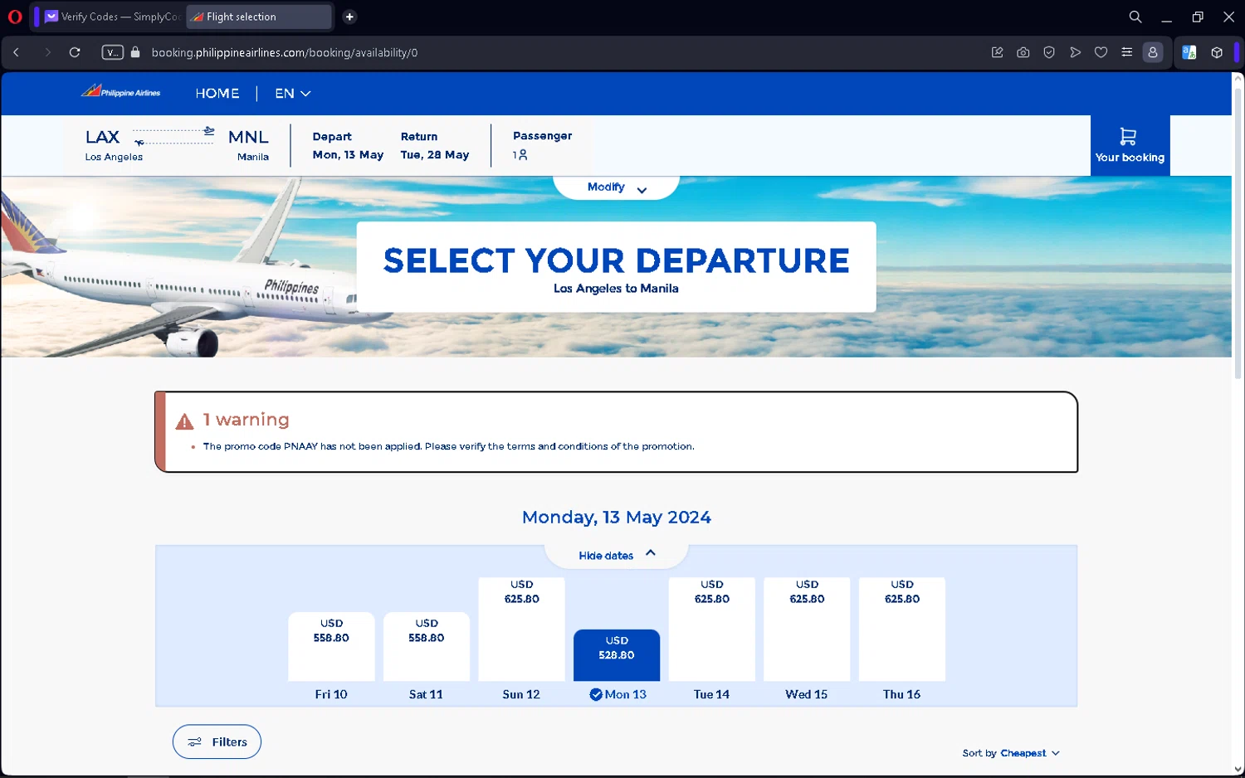
Task: Collapse the Hide dates expander
Action: (617, 555)
